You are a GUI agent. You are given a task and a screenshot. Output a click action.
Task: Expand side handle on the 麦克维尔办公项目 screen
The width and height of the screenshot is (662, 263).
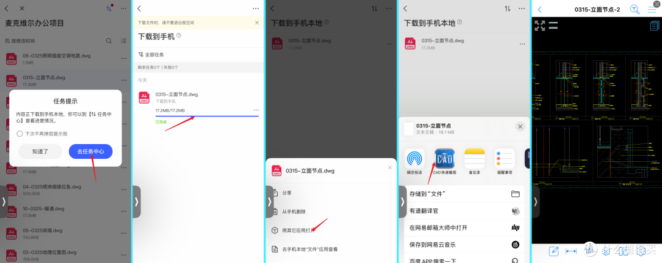4,202
